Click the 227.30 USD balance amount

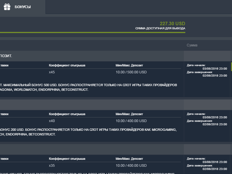(172, 23)
